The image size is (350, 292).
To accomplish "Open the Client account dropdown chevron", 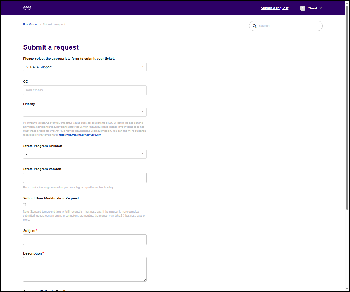I will click(321, 8).
